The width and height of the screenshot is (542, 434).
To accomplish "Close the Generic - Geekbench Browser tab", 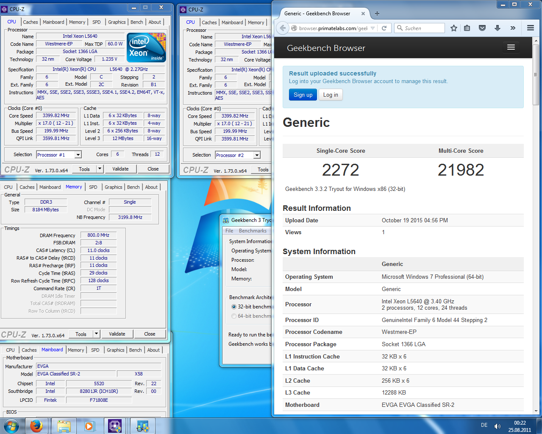I will pyautogui.click(x=363, y=14).
